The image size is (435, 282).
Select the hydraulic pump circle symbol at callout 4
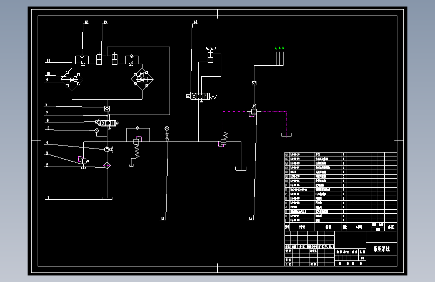pyautogui.click(x=107, y=150)
